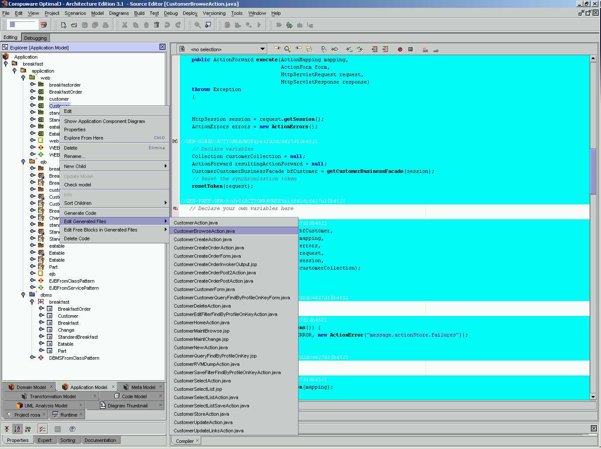Collapse the dbms folder node
The height and width of the screenshot is (449, 601).
23,295
